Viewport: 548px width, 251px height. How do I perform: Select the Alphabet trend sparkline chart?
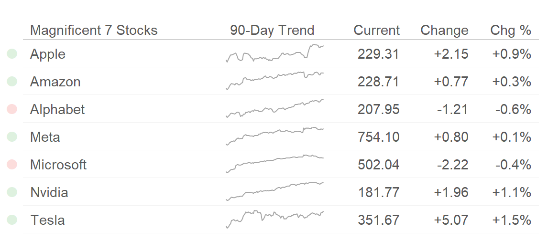274,108
